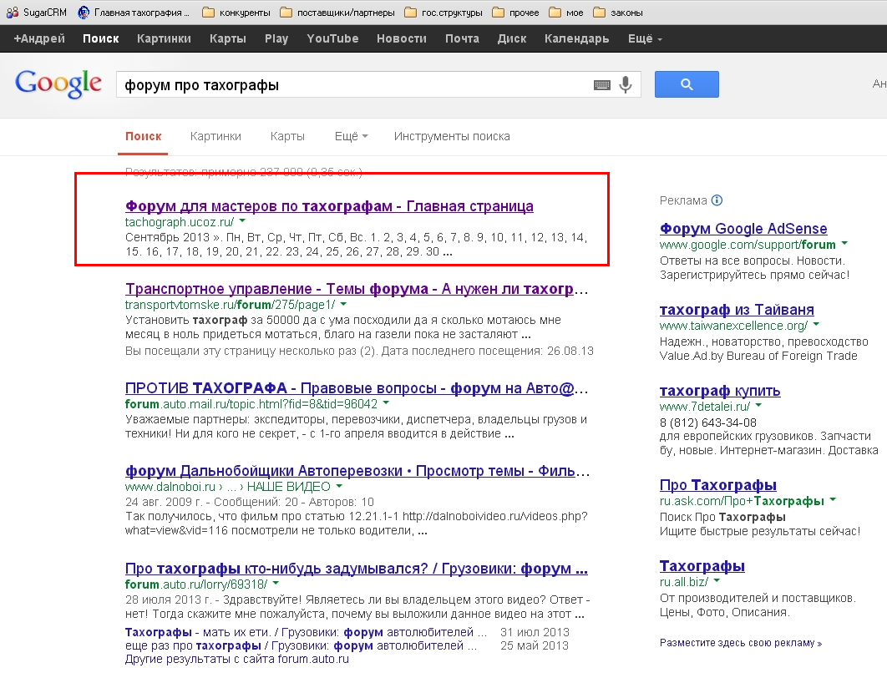Expand Ещё menu in black Google bar
Screen dimensions: 887x678
[645, 38]
